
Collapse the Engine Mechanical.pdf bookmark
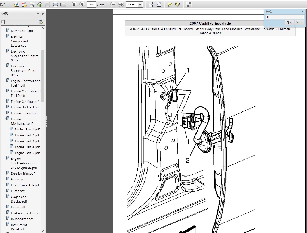coord(4,118)
